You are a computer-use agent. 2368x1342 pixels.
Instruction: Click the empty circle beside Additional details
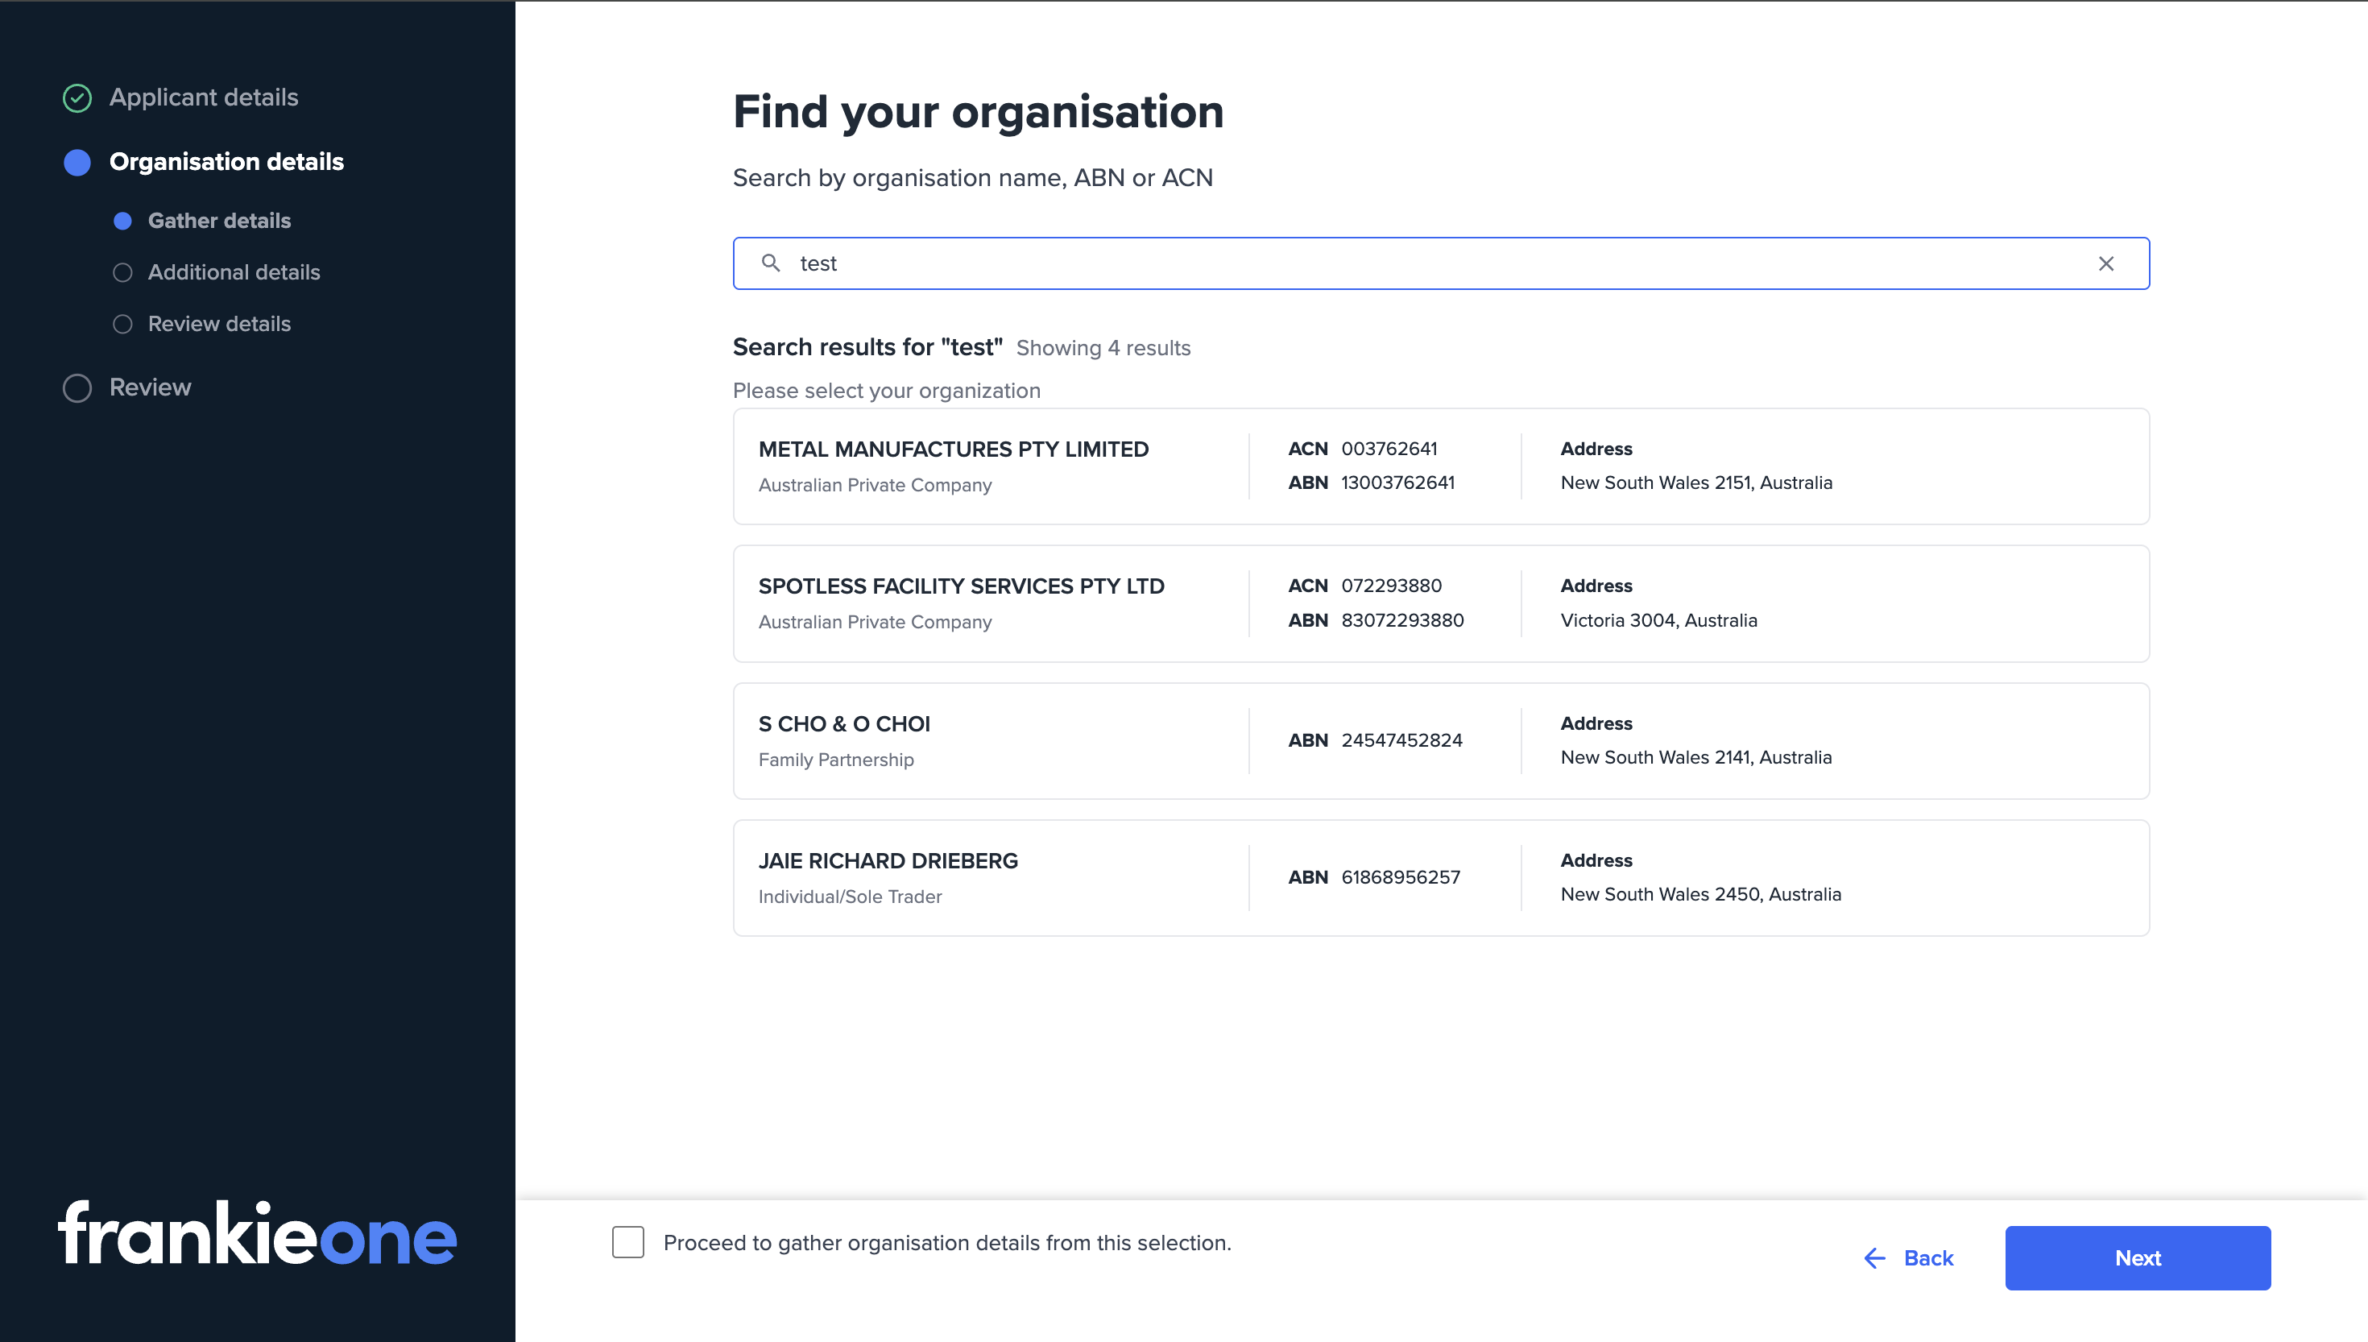point(123,272)
